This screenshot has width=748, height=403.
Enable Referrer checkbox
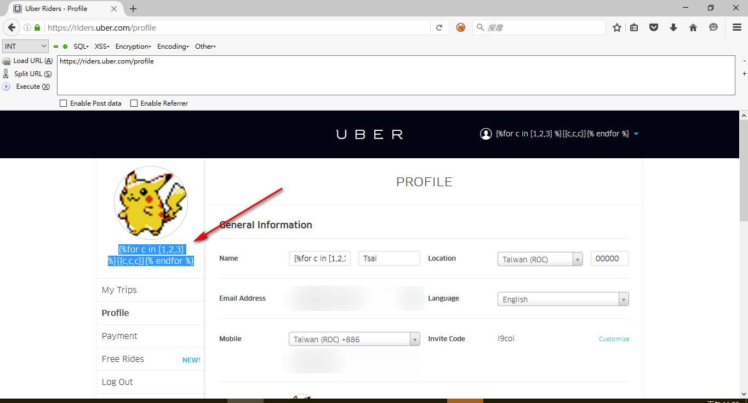(134, 103)
